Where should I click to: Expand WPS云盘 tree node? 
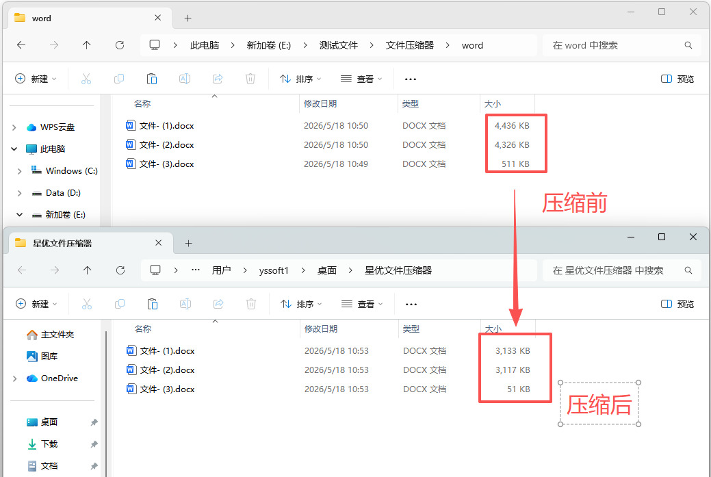click(14, 127)
